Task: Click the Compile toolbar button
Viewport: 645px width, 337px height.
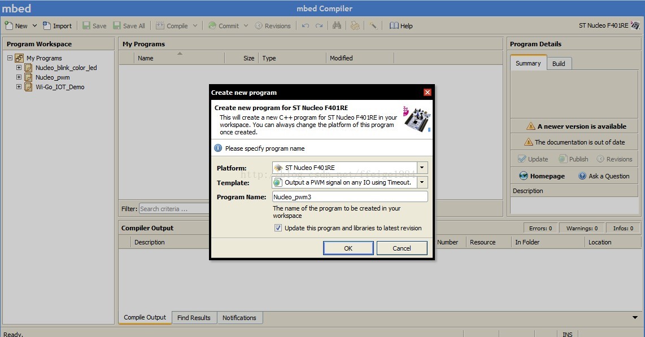Action: [x=172, y=25]
